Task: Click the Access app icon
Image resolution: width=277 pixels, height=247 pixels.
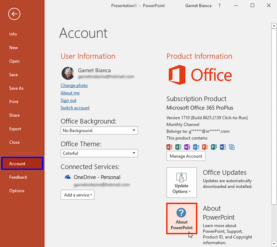Action: 169,147
